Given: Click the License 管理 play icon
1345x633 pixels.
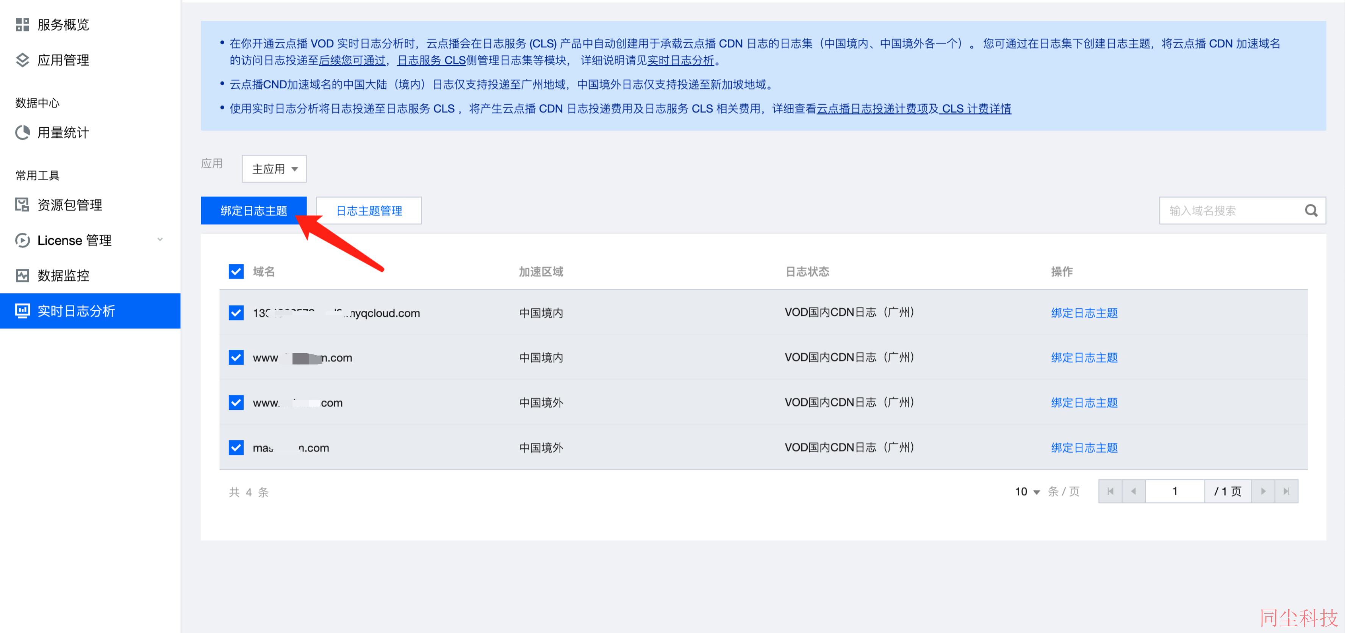Looking at the screenshot, I should click(x=22, y=240).
